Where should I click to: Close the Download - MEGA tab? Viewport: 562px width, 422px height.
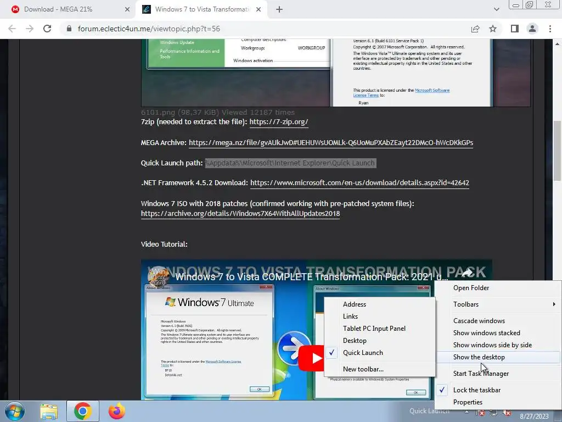pos(127,9)
